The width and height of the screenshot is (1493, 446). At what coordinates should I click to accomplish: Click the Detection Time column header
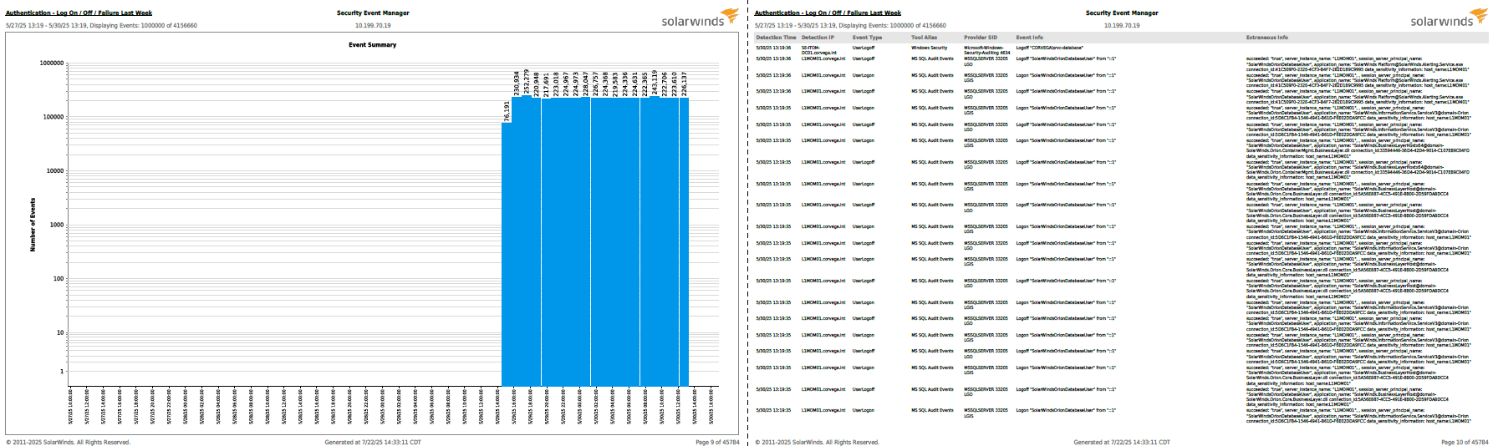[776, 38]
